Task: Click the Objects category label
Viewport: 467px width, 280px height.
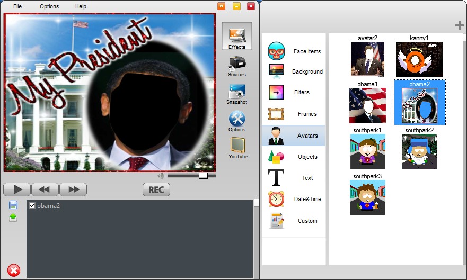Action: (x=307, y=157)
